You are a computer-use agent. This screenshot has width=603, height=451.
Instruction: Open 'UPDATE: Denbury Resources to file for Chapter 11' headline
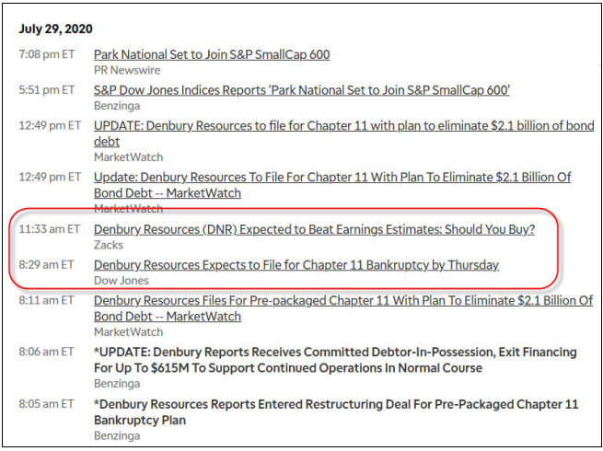343,133
